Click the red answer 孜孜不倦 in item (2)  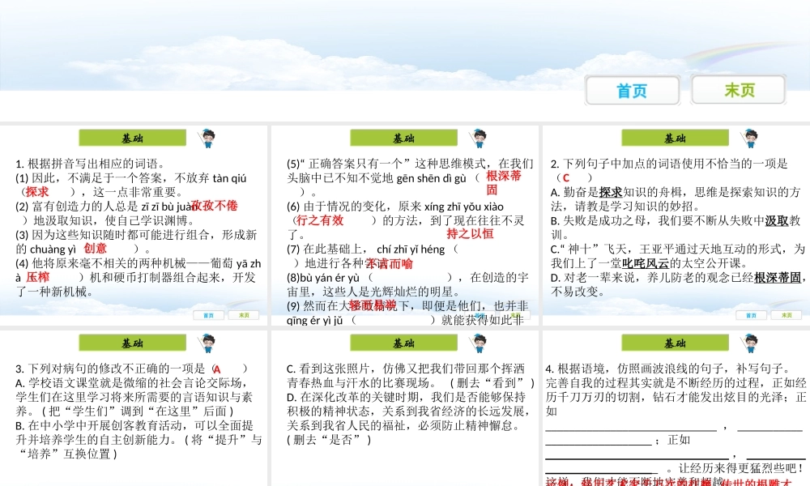[x=215, y=206]
